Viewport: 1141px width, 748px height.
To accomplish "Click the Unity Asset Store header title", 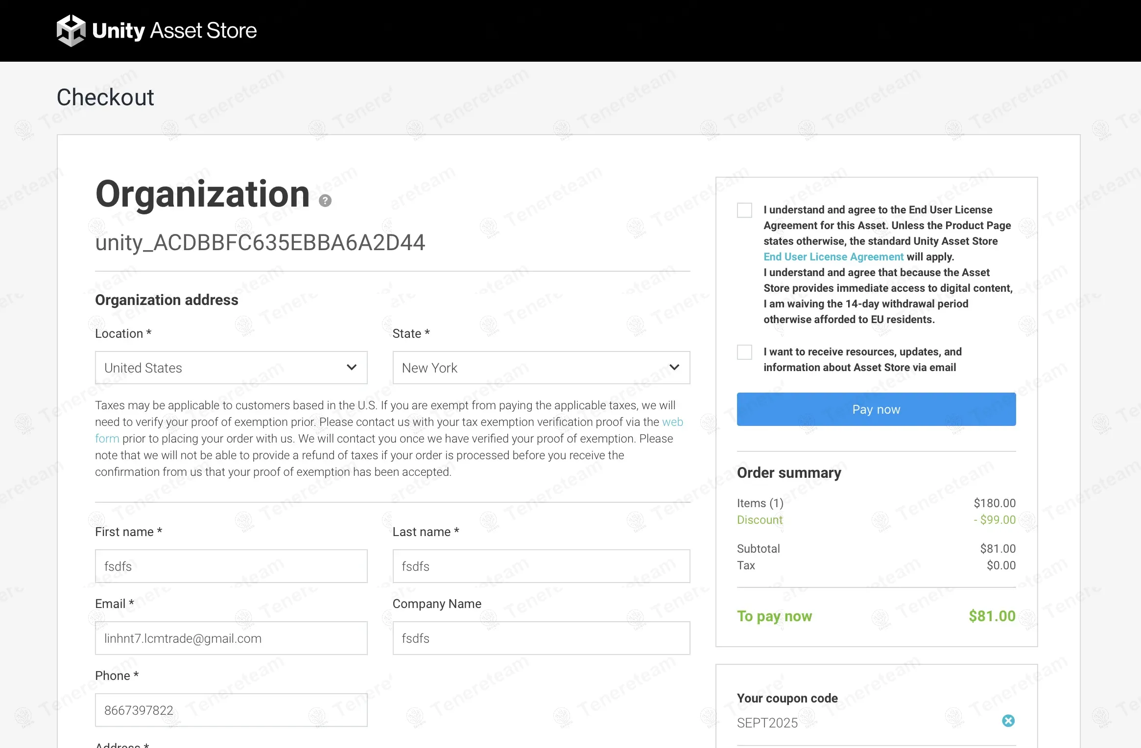I will 174,30.
